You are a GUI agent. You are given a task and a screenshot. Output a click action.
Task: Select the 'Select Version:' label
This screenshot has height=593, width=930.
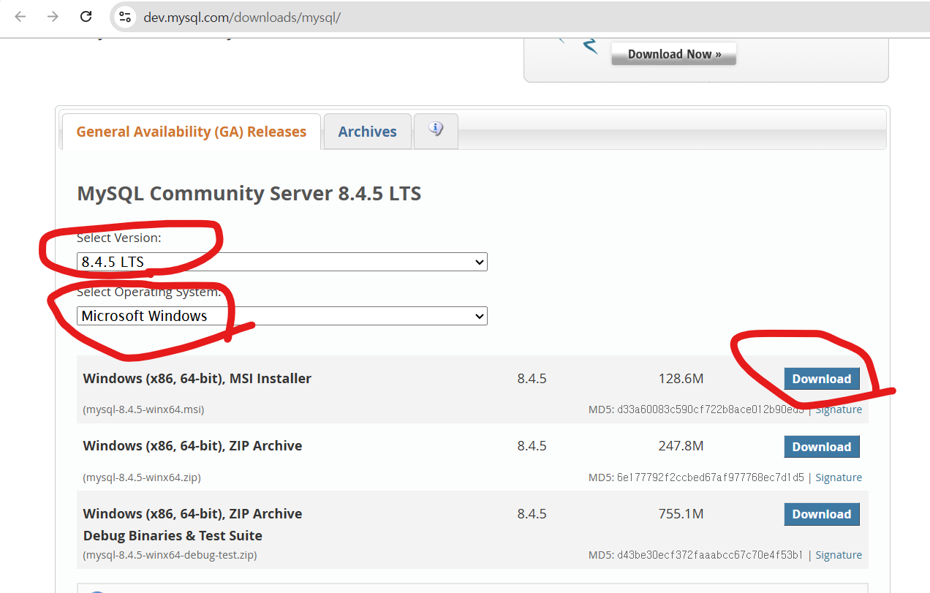(x=119, y=238)
